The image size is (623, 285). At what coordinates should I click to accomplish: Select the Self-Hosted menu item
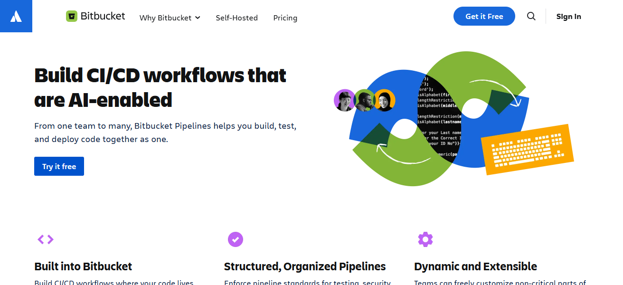tap(236, 18)
